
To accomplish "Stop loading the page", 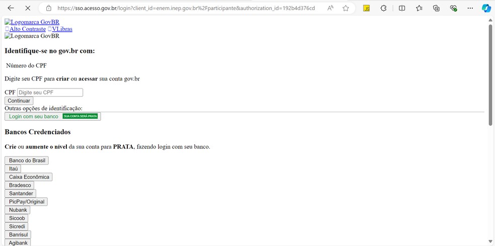I will coord(28,8).
